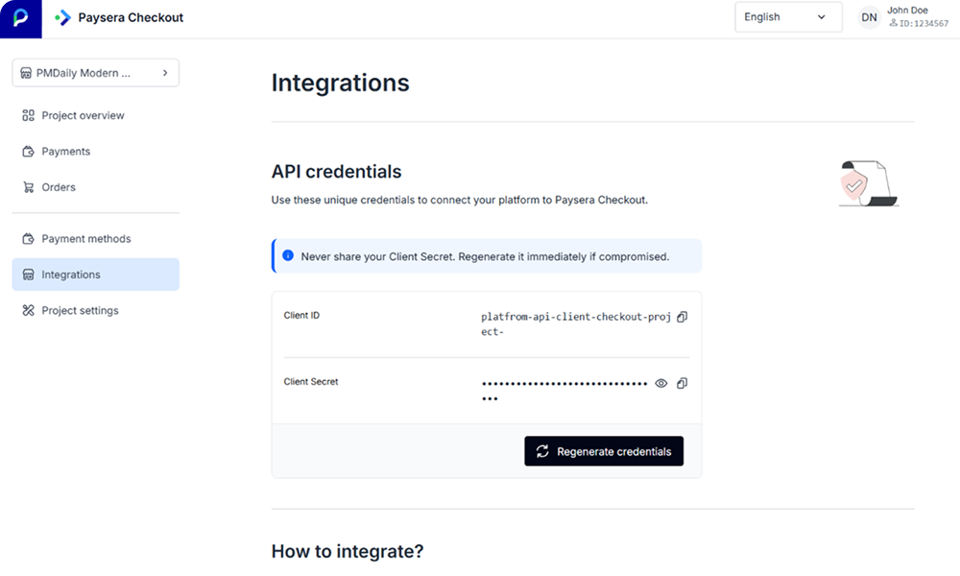Click the Never share your Client Secret notice
Viewport: 960px width, 576px height.
tap(485, 256)
